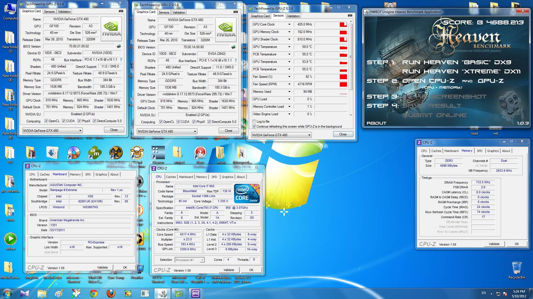533x299 pixels.
Task: Open the Windows Start menu
Action: (7, 293)
